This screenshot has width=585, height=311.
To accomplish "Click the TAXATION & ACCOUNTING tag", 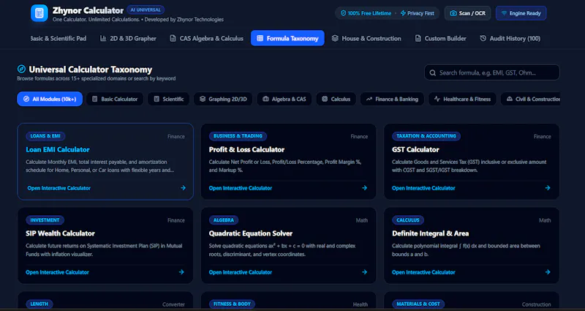I will click(426, 136).
